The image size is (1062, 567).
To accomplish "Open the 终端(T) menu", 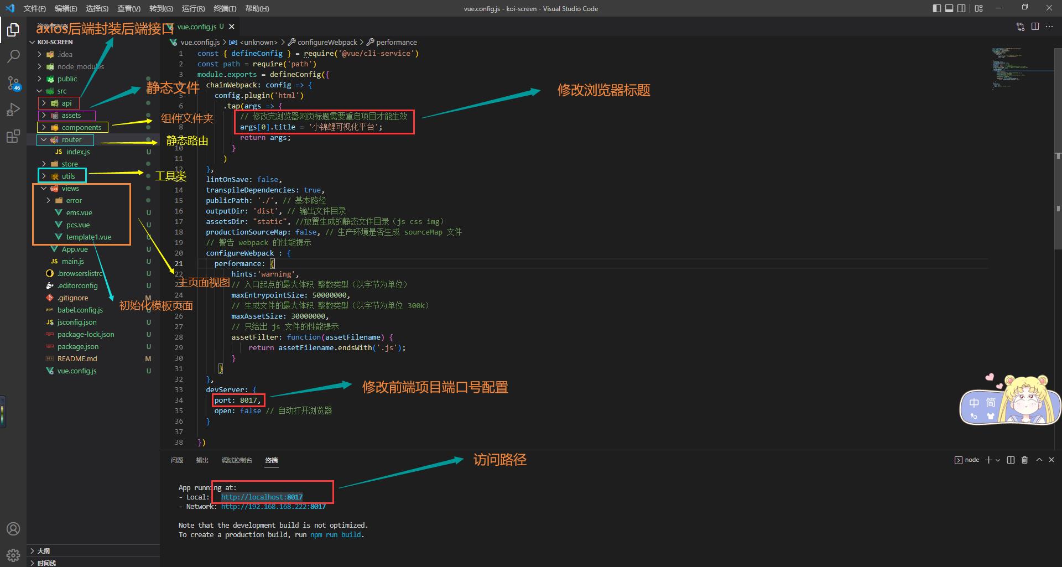I will pyautogui.click(x=225, y=8).
